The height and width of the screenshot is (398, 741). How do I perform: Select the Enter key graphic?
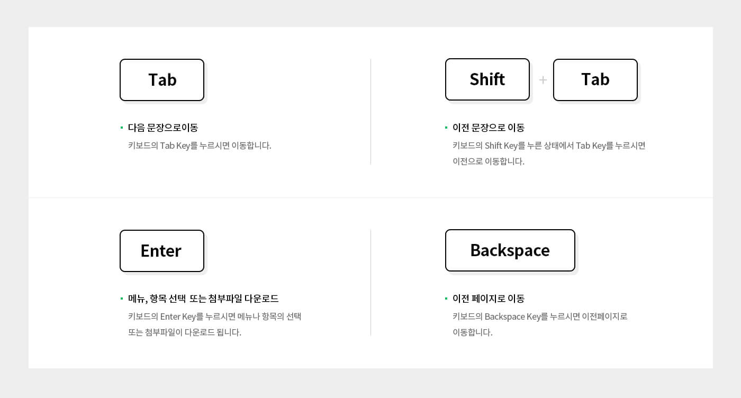(162, 251)
